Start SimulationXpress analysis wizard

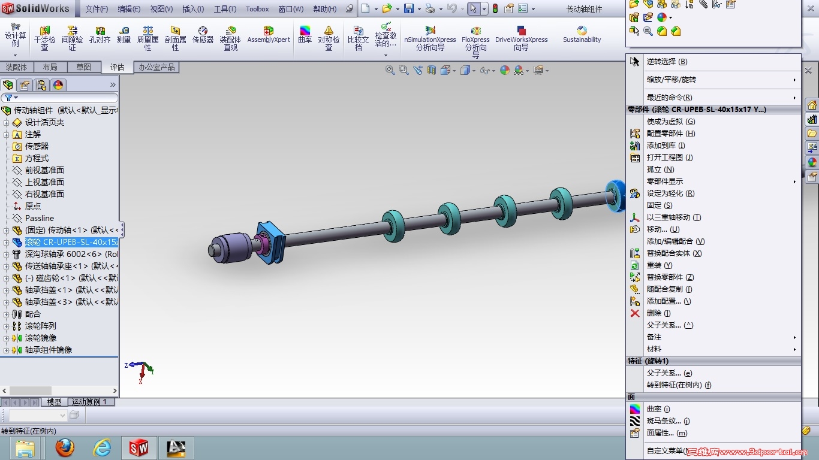coord(430,38)
